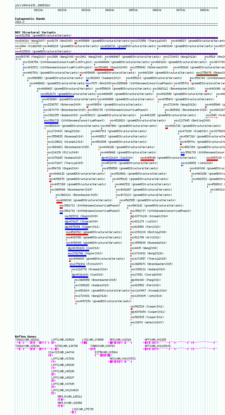The height and width of the screenshot is (415, 225).
Task: Open variant label esv993745 (Pang2010)
Action: (31, 57)
